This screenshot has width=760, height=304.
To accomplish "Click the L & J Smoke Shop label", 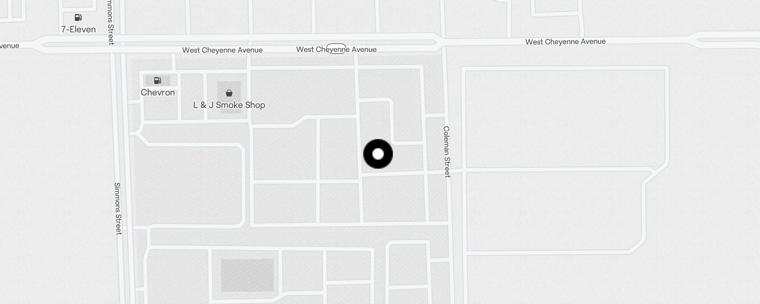I will pos(229,105).
